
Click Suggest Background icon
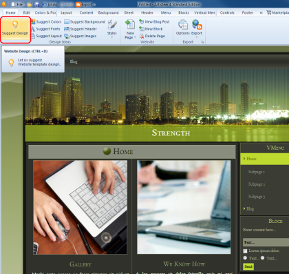67,21
